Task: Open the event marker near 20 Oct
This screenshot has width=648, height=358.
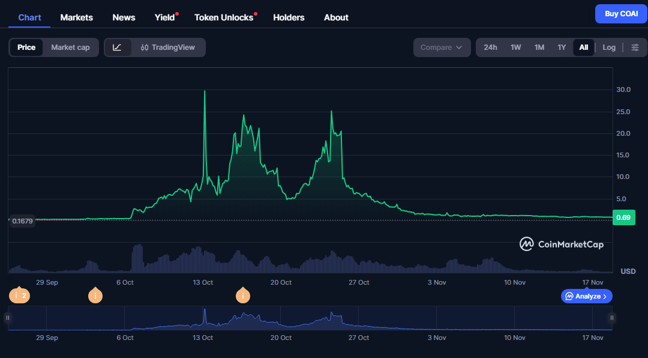Action: (x=243, y=296)
